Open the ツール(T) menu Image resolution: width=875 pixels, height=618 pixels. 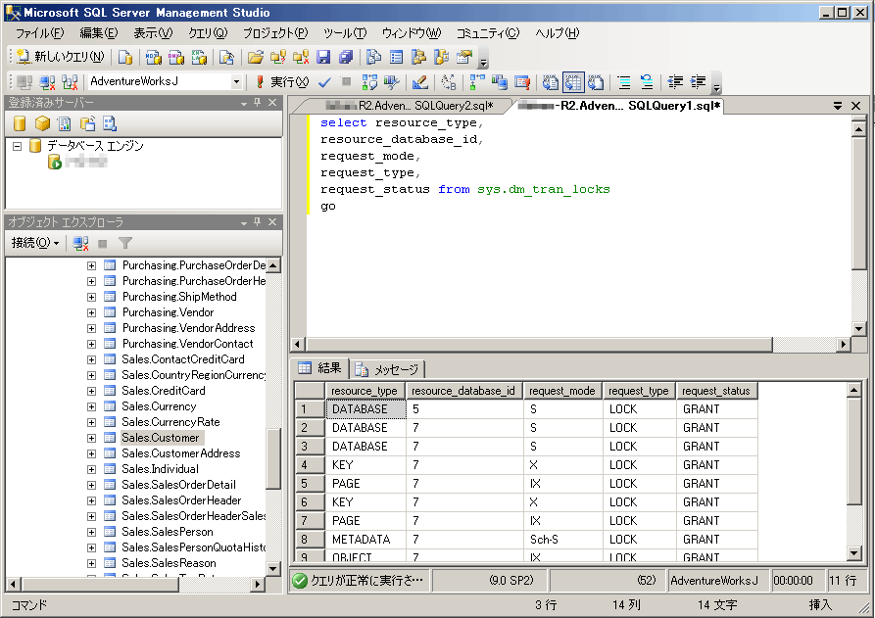tap(345, 33)
